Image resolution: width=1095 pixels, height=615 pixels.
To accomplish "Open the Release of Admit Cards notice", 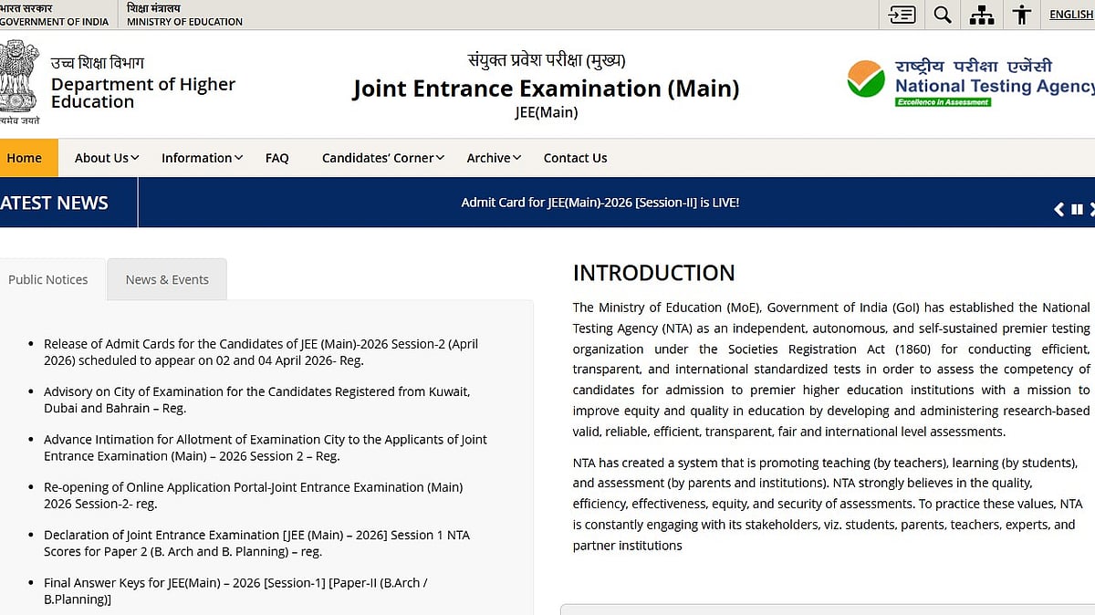I will pyautogui.click(x=260, y=352).
